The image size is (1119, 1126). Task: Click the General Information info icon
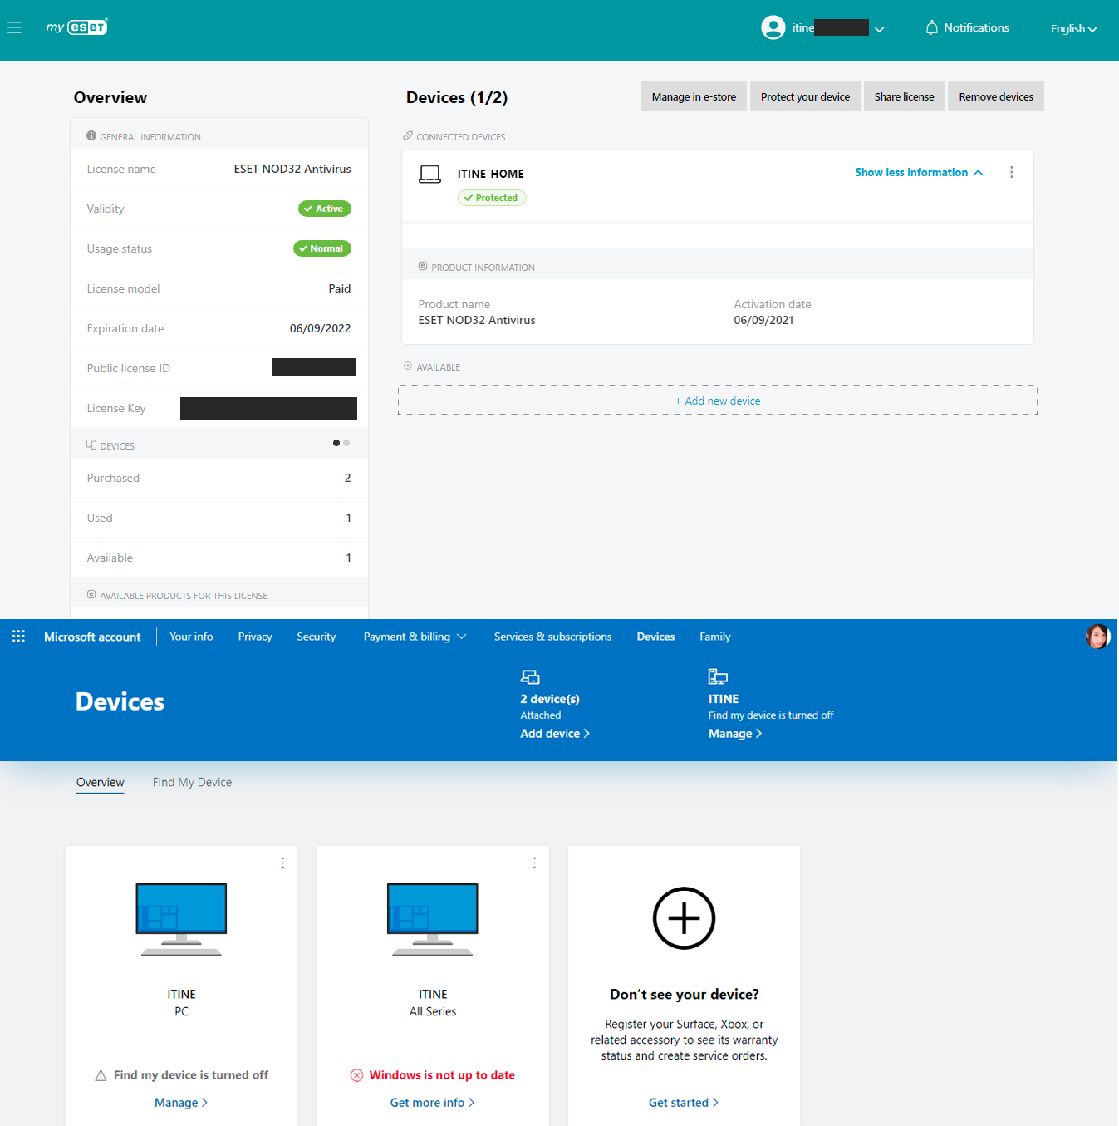click(91, 135)
